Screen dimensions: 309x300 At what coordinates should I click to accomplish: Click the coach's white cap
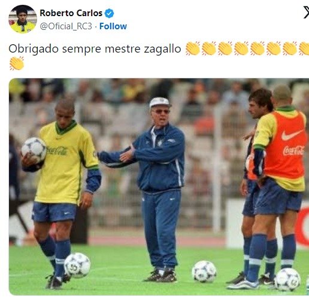pos(160,102)
